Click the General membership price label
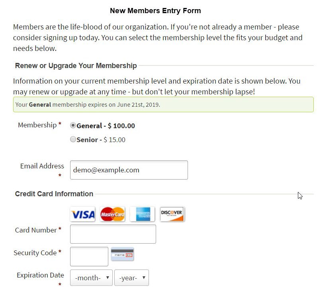The image size is (317, 295). tap(106, 126)
